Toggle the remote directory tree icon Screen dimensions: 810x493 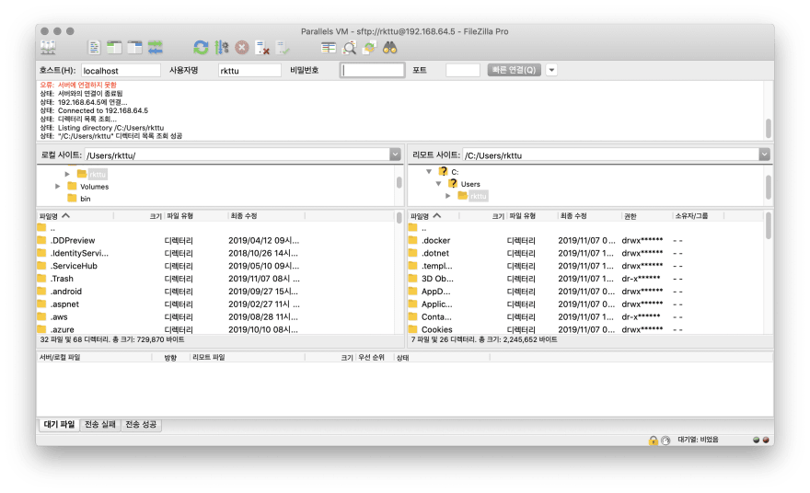pos(134,48)
